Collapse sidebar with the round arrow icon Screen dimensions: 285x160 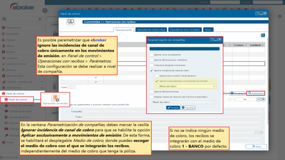pos(45,11)
